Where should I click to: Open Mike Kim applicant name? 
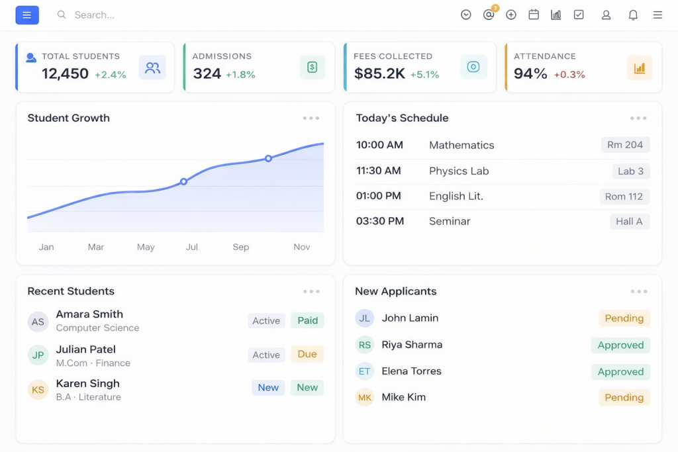click(x=403, y=397)
